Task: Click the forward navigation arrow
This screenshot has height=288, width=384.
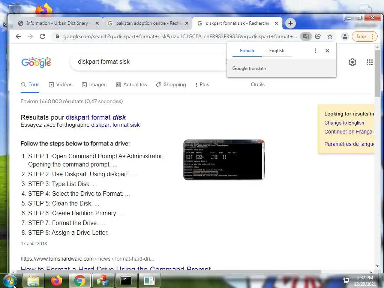Action: click(x=30, y=36)
